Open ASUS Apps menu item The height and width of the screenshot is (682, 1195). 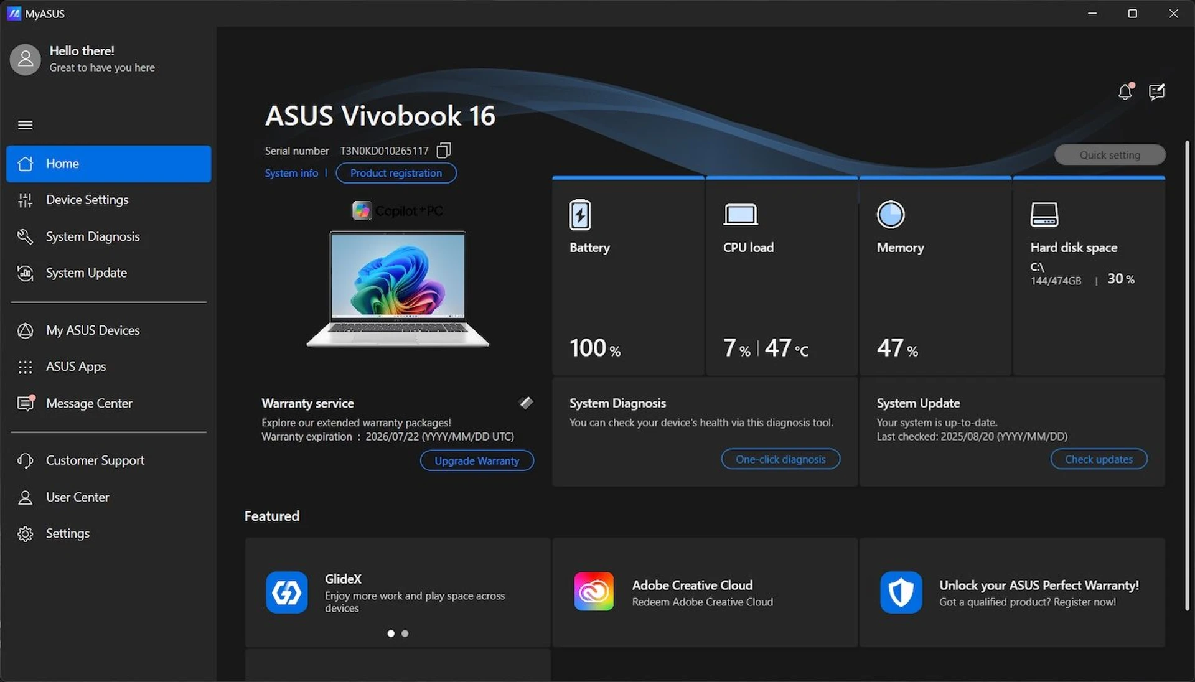[x=109, y=367]
